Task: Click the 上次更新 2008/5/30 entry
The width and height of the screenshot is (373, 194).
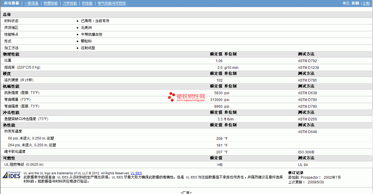Action: tap(306, 182)
